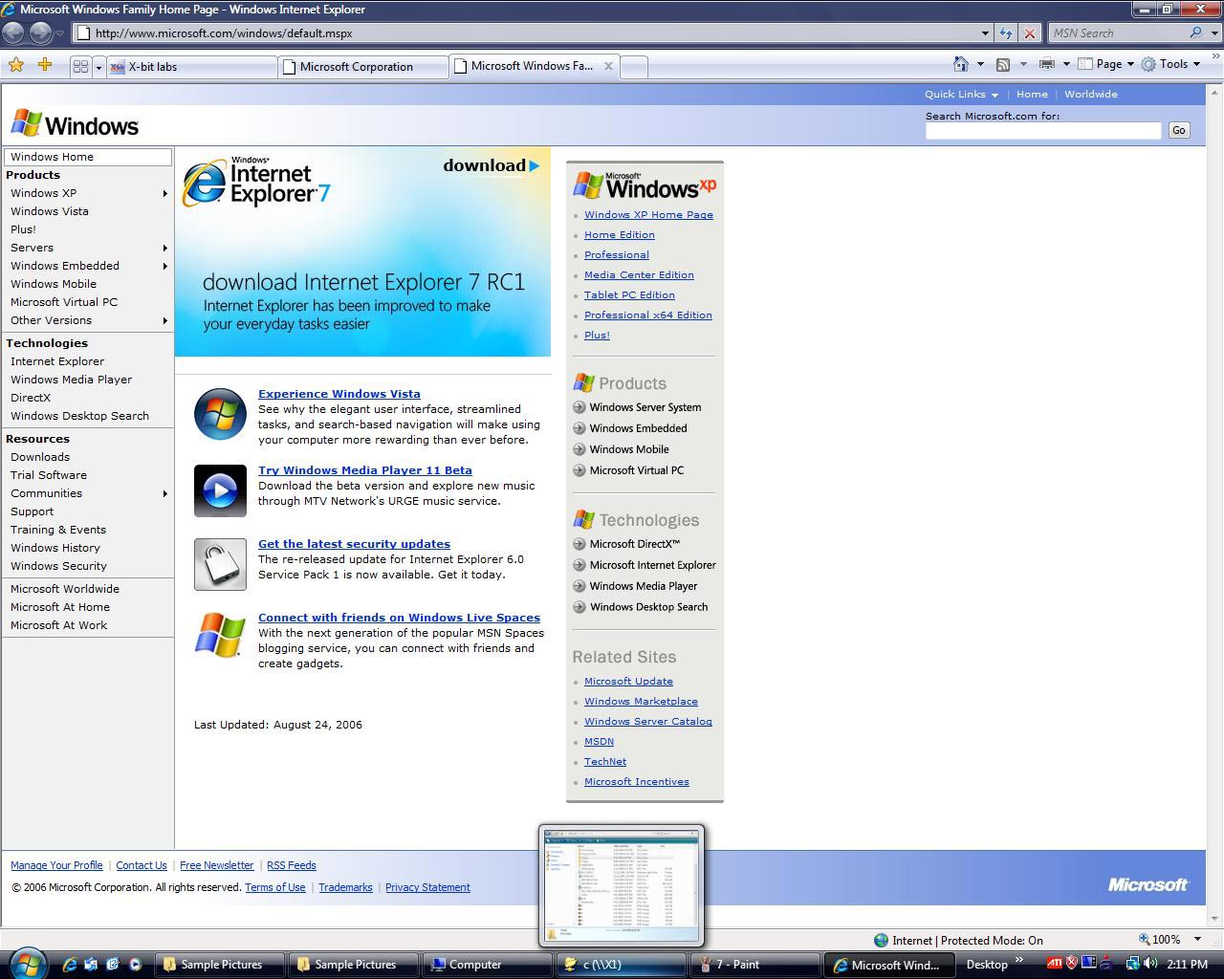Click the Windows Vista orb icon beside Experience Windows Vista

pos(220,414)
